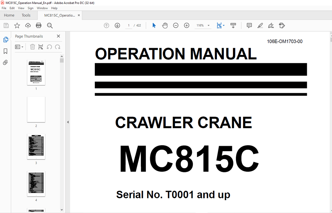Switch to the Home tab
The width and height of the screenshot is (332, 213).
coord(9,15)
